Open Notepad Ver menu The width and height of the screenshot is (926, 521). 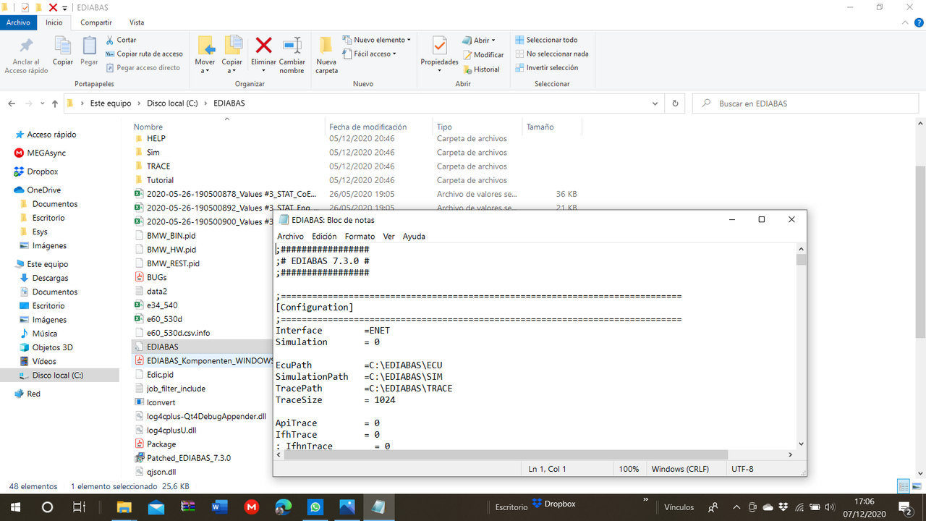pos(388,237)
